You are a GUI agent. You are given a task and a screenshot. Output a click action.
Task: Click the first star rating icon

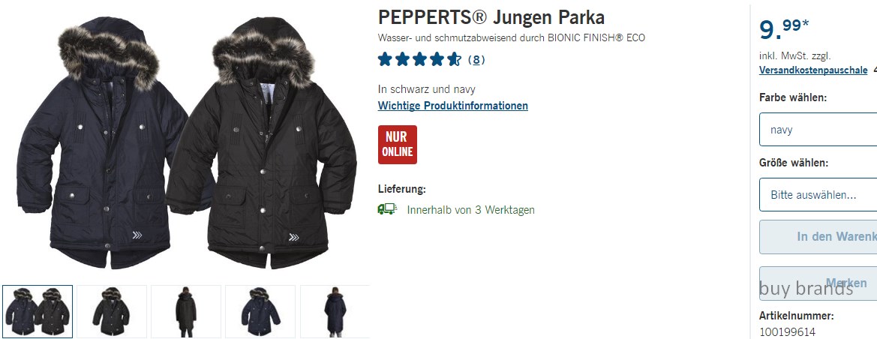point(385,59)
